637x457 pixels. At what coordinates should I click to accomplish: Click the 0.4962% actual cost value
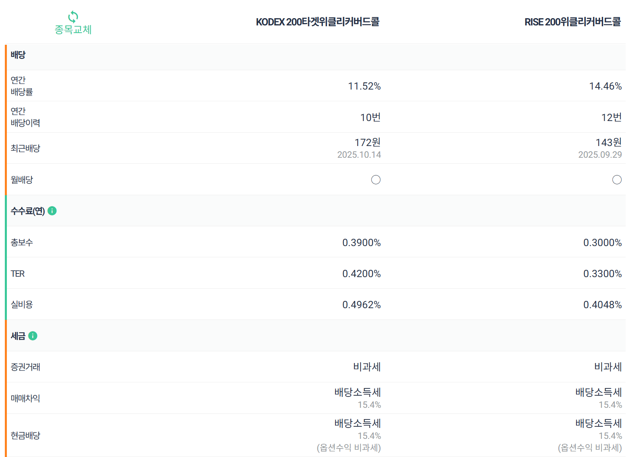click(x=362, y=305)
